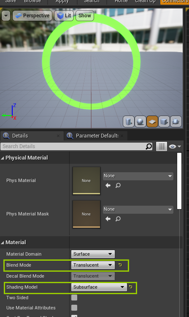Open the Perspective viewport mode button

tap(32, 16)
